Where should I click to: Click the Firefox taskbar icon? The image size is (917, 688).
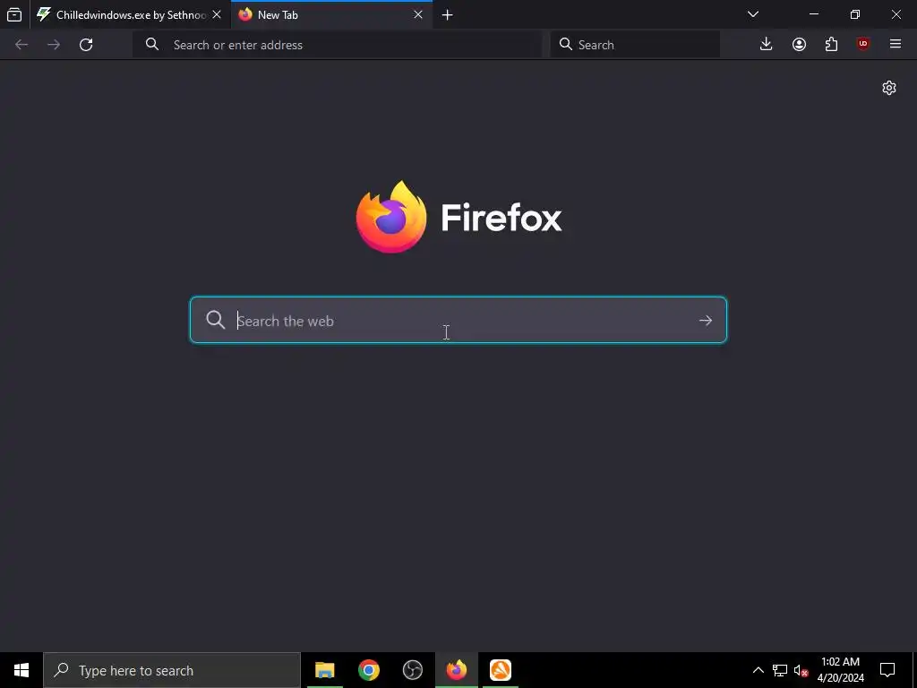tap(457, 670)
